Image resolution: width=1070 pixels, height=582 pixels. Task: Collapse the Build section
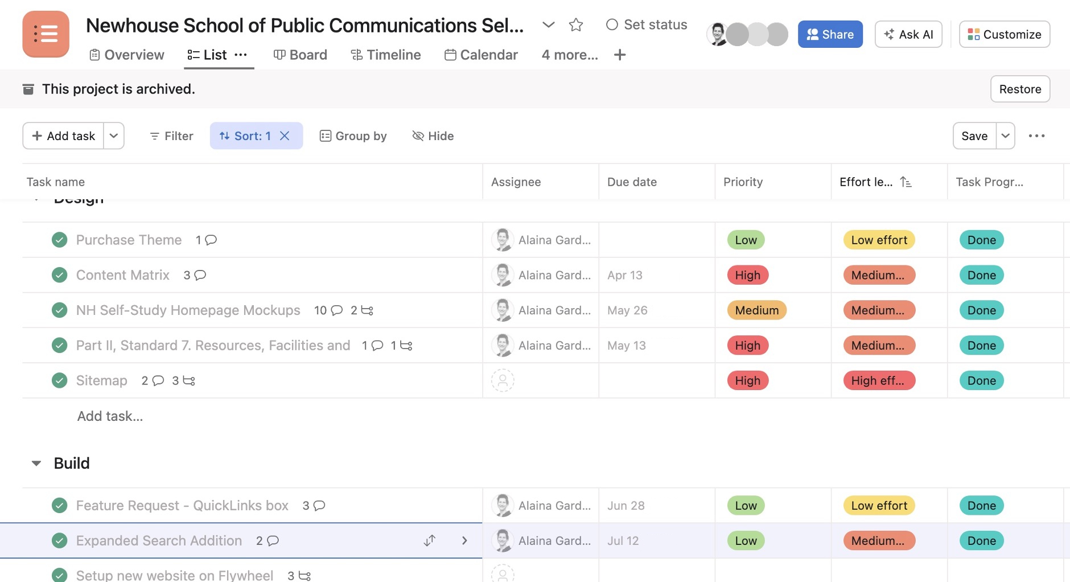36,464
